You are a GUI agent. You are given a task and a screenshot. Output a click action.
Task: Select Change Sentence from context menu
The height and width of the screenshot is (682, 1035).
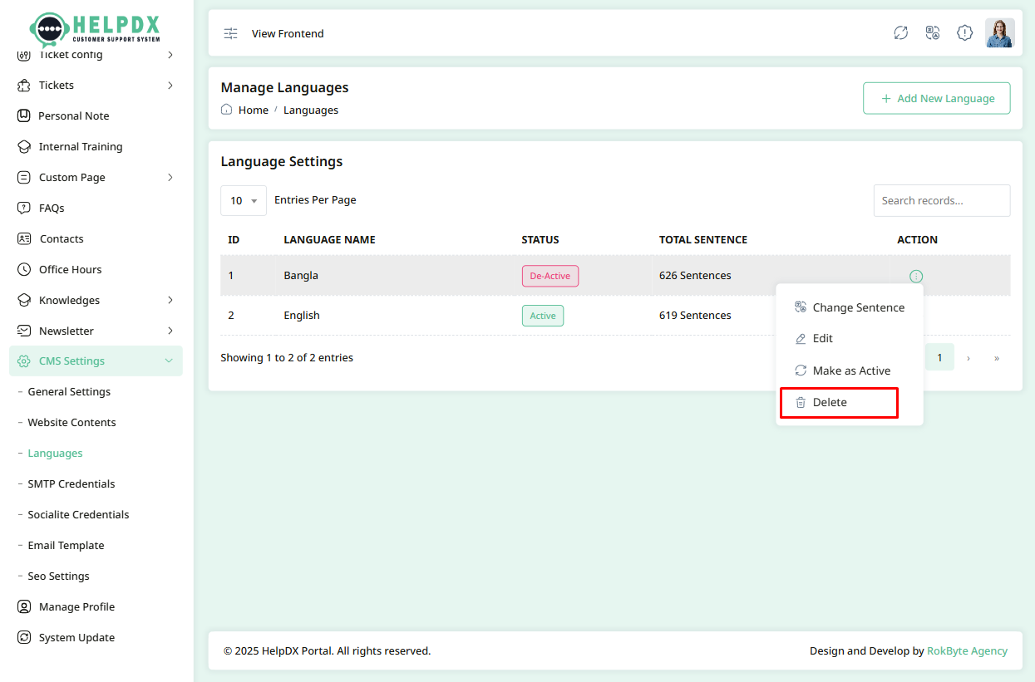click(858, 307)
